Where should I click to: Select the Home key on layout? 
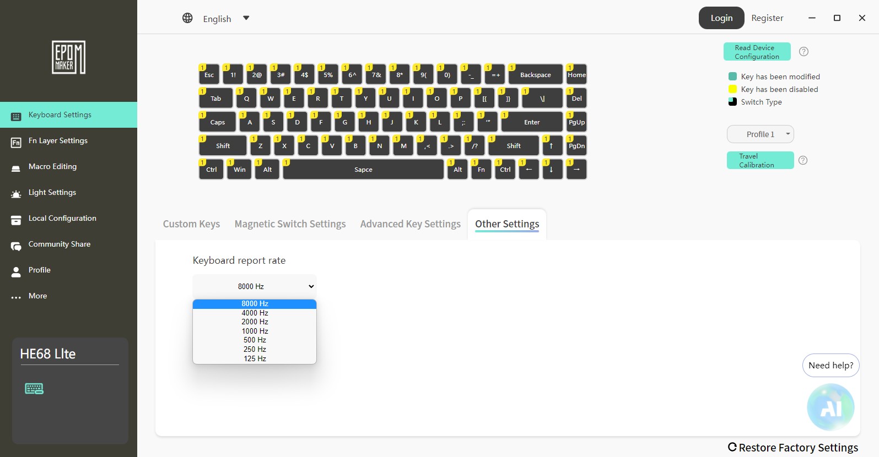[x=576, y=74]
